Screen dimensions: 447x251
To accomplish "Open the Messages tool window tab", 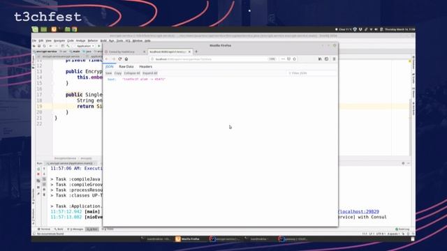I will (75, 229).
